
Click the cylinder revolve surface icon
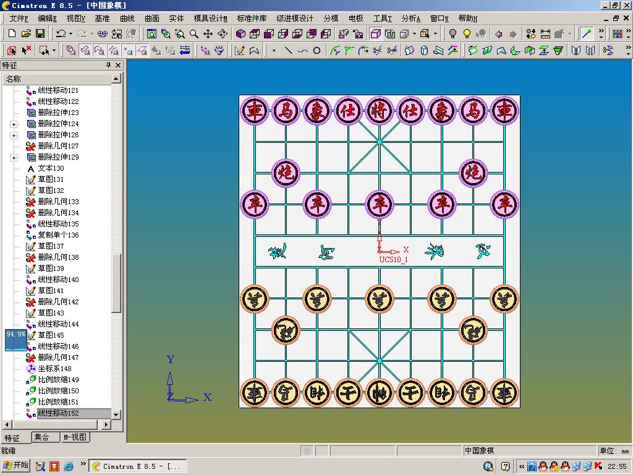point(424,51)
